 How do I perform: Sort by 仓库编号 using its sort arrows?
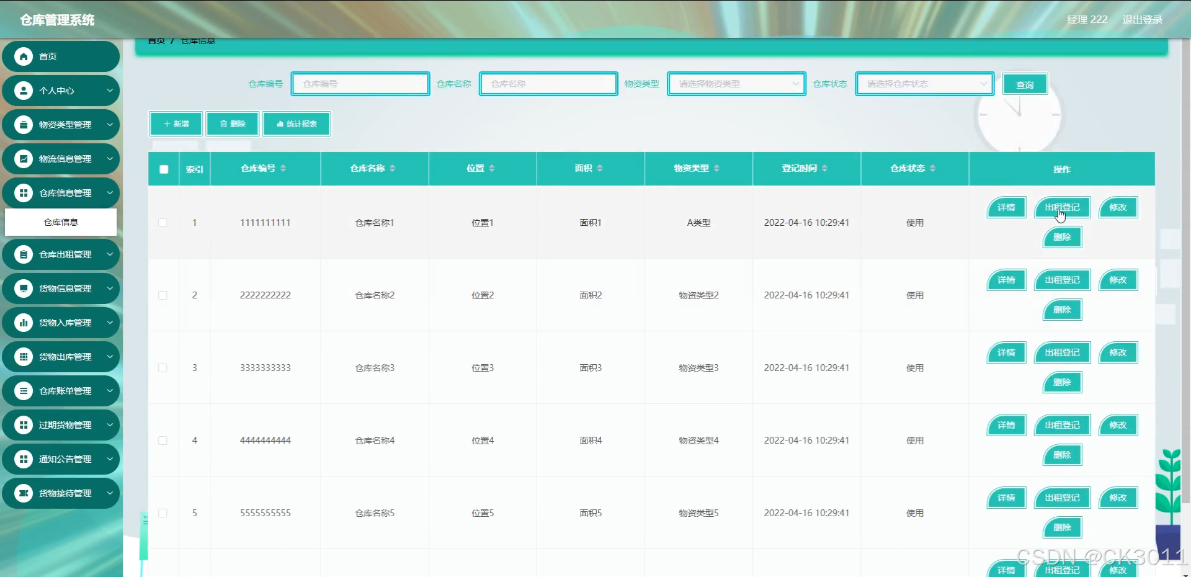coord(283,168)
